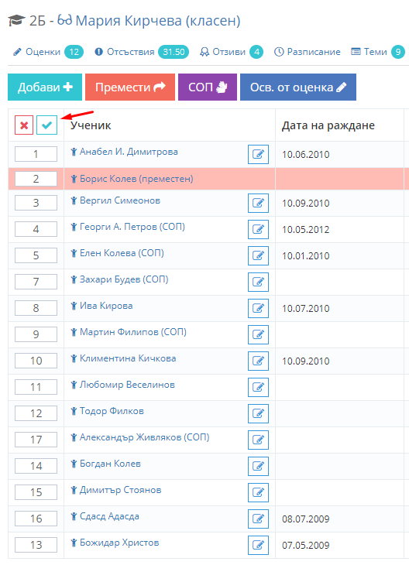
Task: Open Мария Кирчева teacher link
Action: (x=149, y=21)
